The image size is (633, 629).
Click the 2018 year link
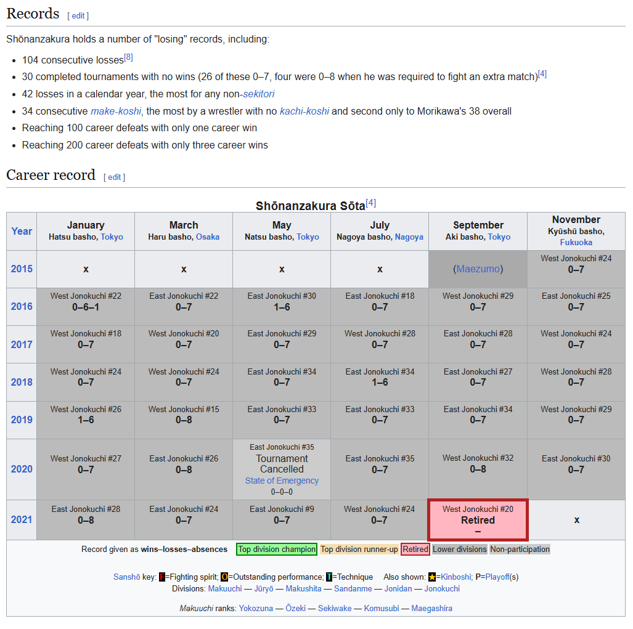[22, 382]
